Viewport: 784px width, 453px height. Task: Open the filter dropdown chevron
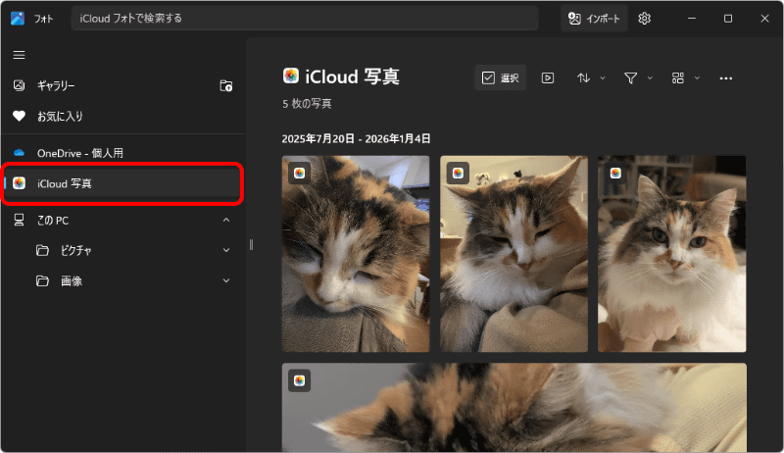tap(650, 78)
